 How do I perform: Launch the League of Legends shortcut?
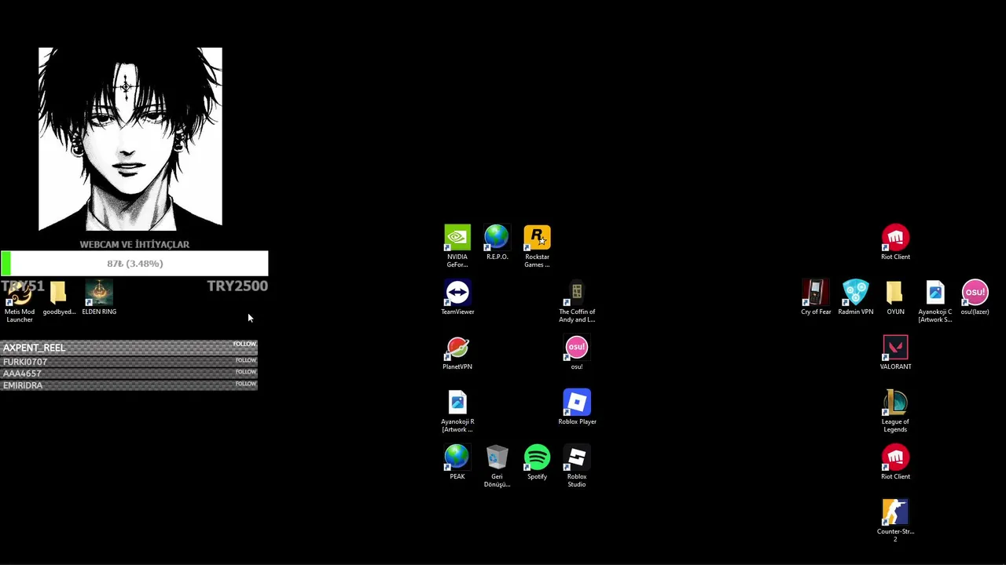(895, 403)
